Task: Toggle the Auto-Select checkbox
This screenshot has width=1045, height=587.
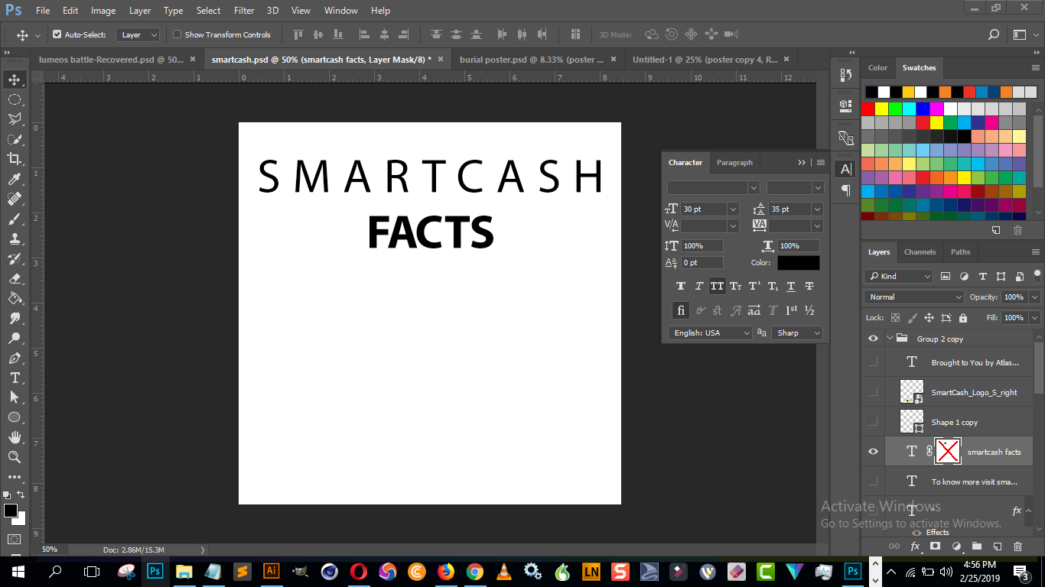Action: tap(57, 34)
